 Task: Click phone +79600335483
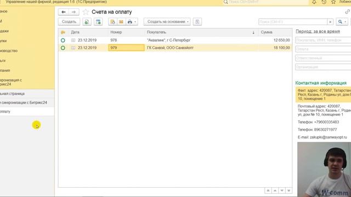tap(318, 122)
